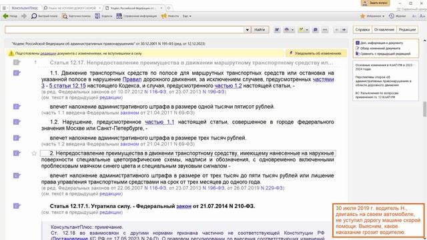Image resolution: width=427 pixels, height=240 pixels.
Task: Open the highlight marker dropdown arrow
Action: [307, 29]
